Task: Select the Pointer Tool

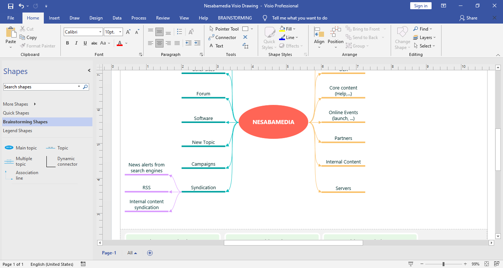Action: coord(224,29)
